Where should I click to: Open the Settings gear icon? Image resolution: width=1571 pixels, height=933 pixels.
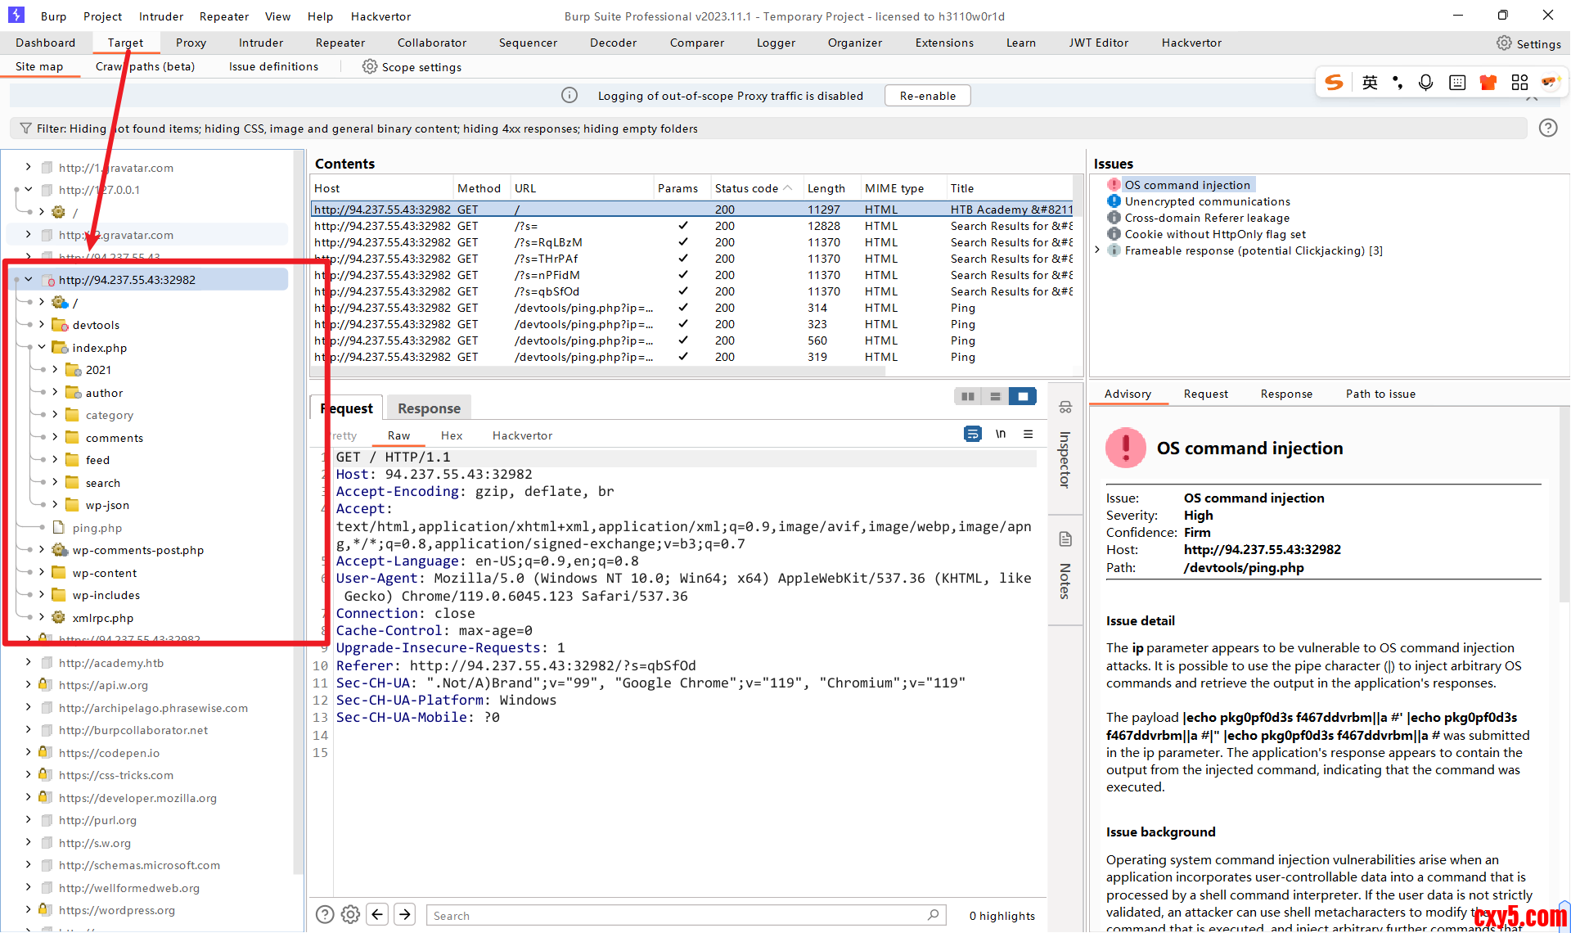[1504, 43]
